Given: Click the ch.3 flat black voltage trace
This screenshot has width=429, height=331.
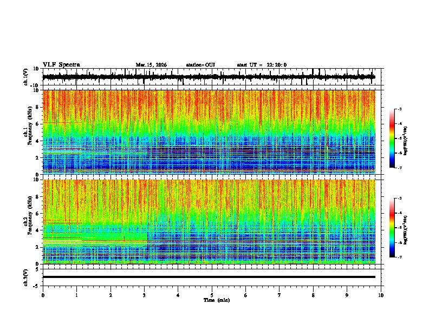Looking at the screenshot, I should tap(209, 277).
